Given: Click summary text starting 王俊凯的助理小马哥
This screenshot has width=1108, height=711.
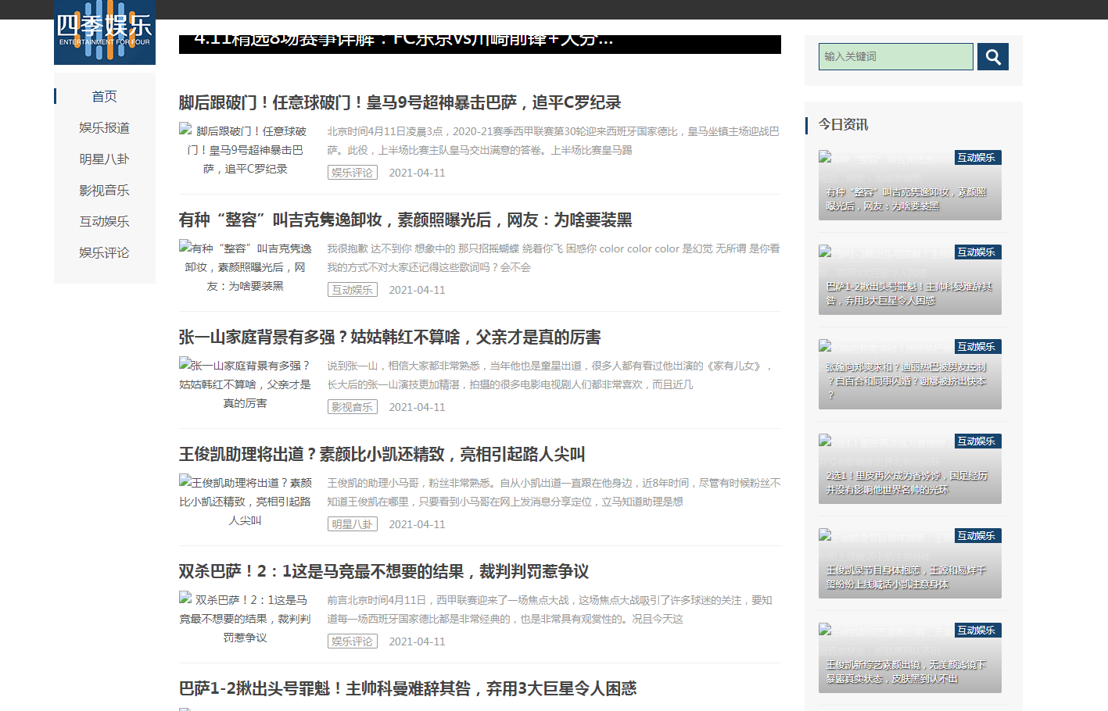Looking at the screenshot, I should click(x=554, y=492).
